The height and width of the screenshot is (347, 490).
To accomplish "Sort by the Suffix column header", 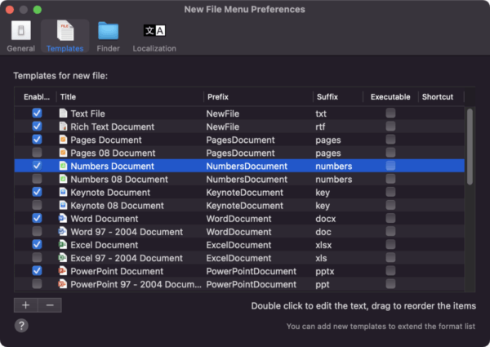I will tap(338, 97).
